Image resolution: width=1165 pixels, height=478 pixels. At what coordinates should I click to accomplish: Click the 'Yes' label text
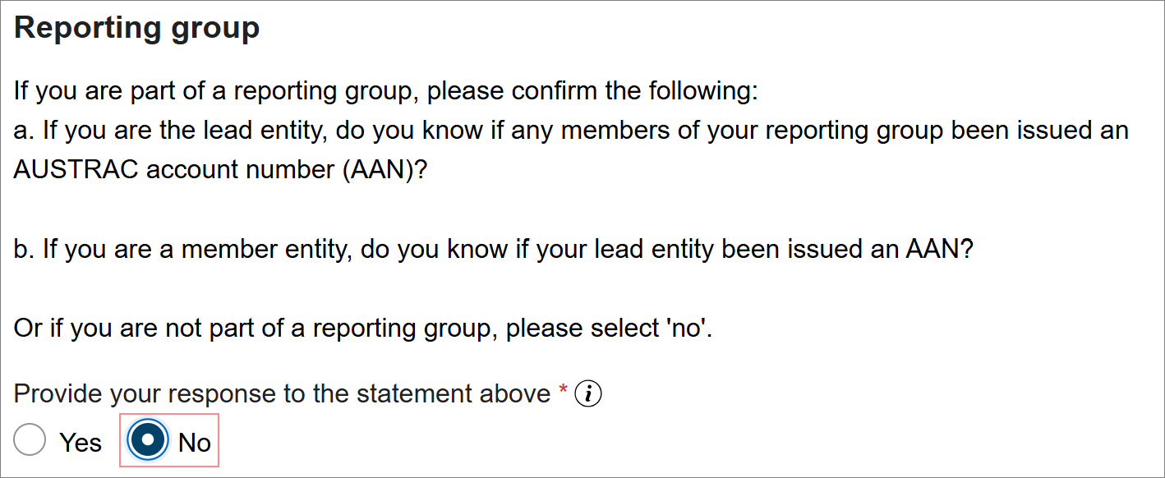coord(81,441)
